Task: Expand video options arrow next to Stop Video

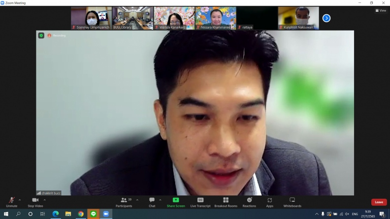Action: [x=45, y=200]
